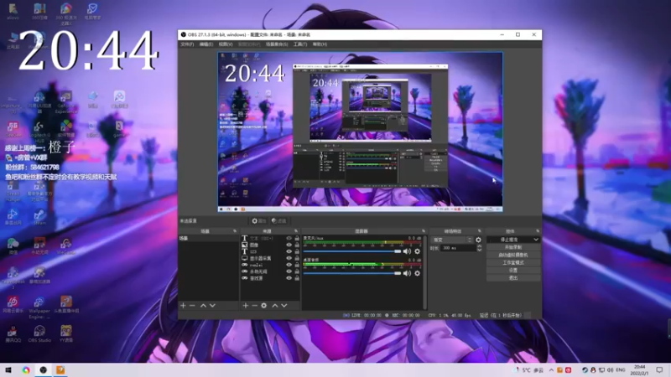Click the 滤镜 filters button
The height and width of the screenshot is (377, 671).
coord(279,221)
